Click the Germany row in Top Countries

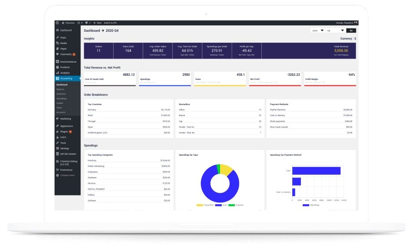click(x=129, y=110)
